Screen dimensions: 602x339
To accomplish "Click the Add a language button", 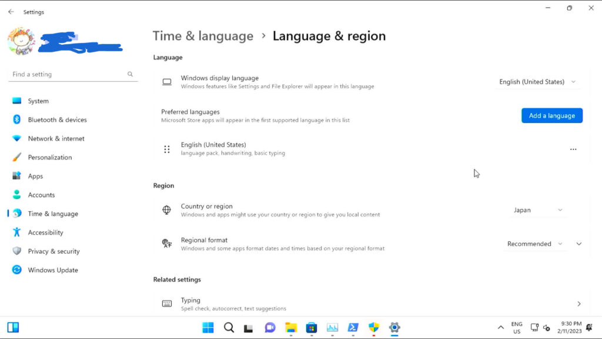I will [551, 116].
